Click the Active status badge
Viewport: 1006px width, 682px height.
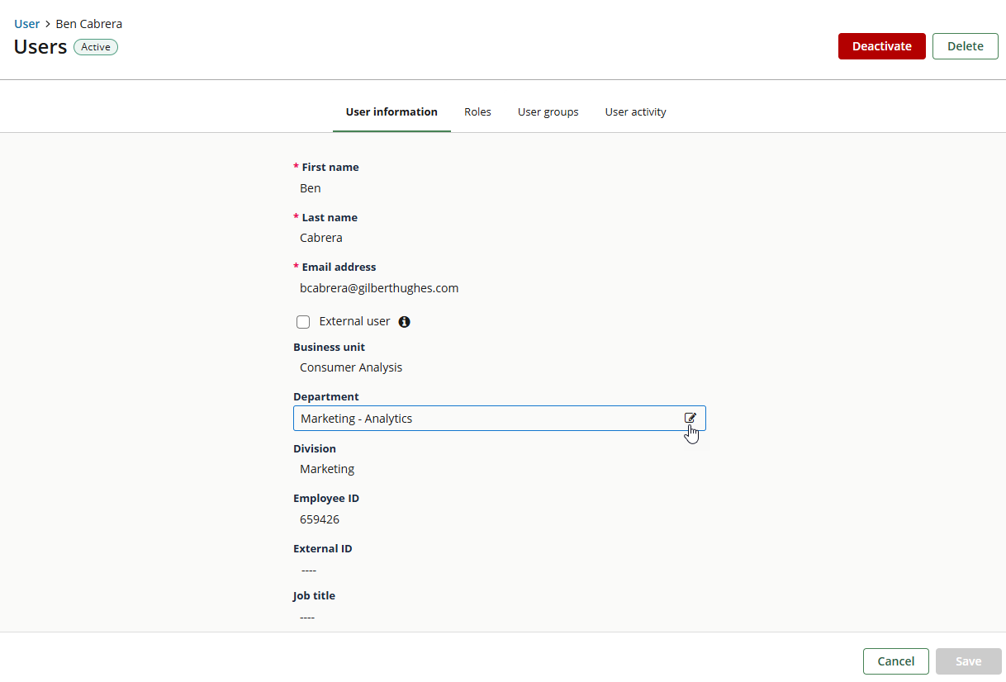point(96,47)
